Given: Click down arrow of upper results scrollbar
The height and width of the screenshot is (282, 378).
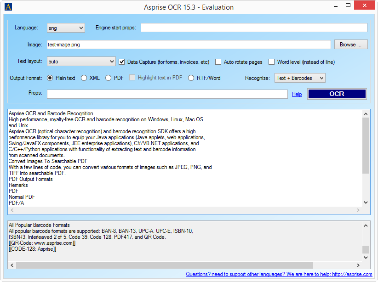Looking at the screenshot, I should (366, 203).
